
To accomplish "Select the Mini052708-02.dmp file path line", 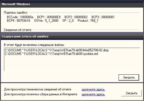I will 57,50.
